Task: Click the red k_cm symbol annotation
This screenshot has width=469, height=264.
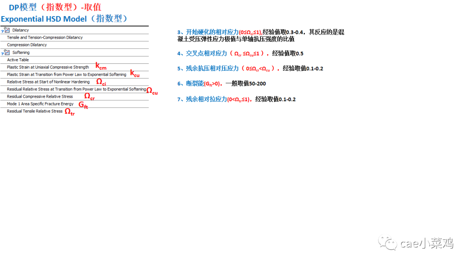Action: [x=100, y=66]
